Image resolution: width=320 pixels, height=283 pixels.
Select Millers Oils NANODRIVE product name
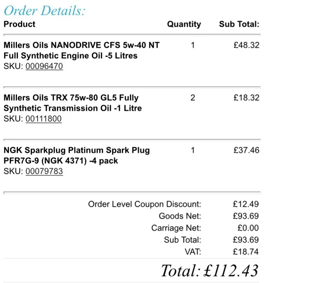(82, 50)
